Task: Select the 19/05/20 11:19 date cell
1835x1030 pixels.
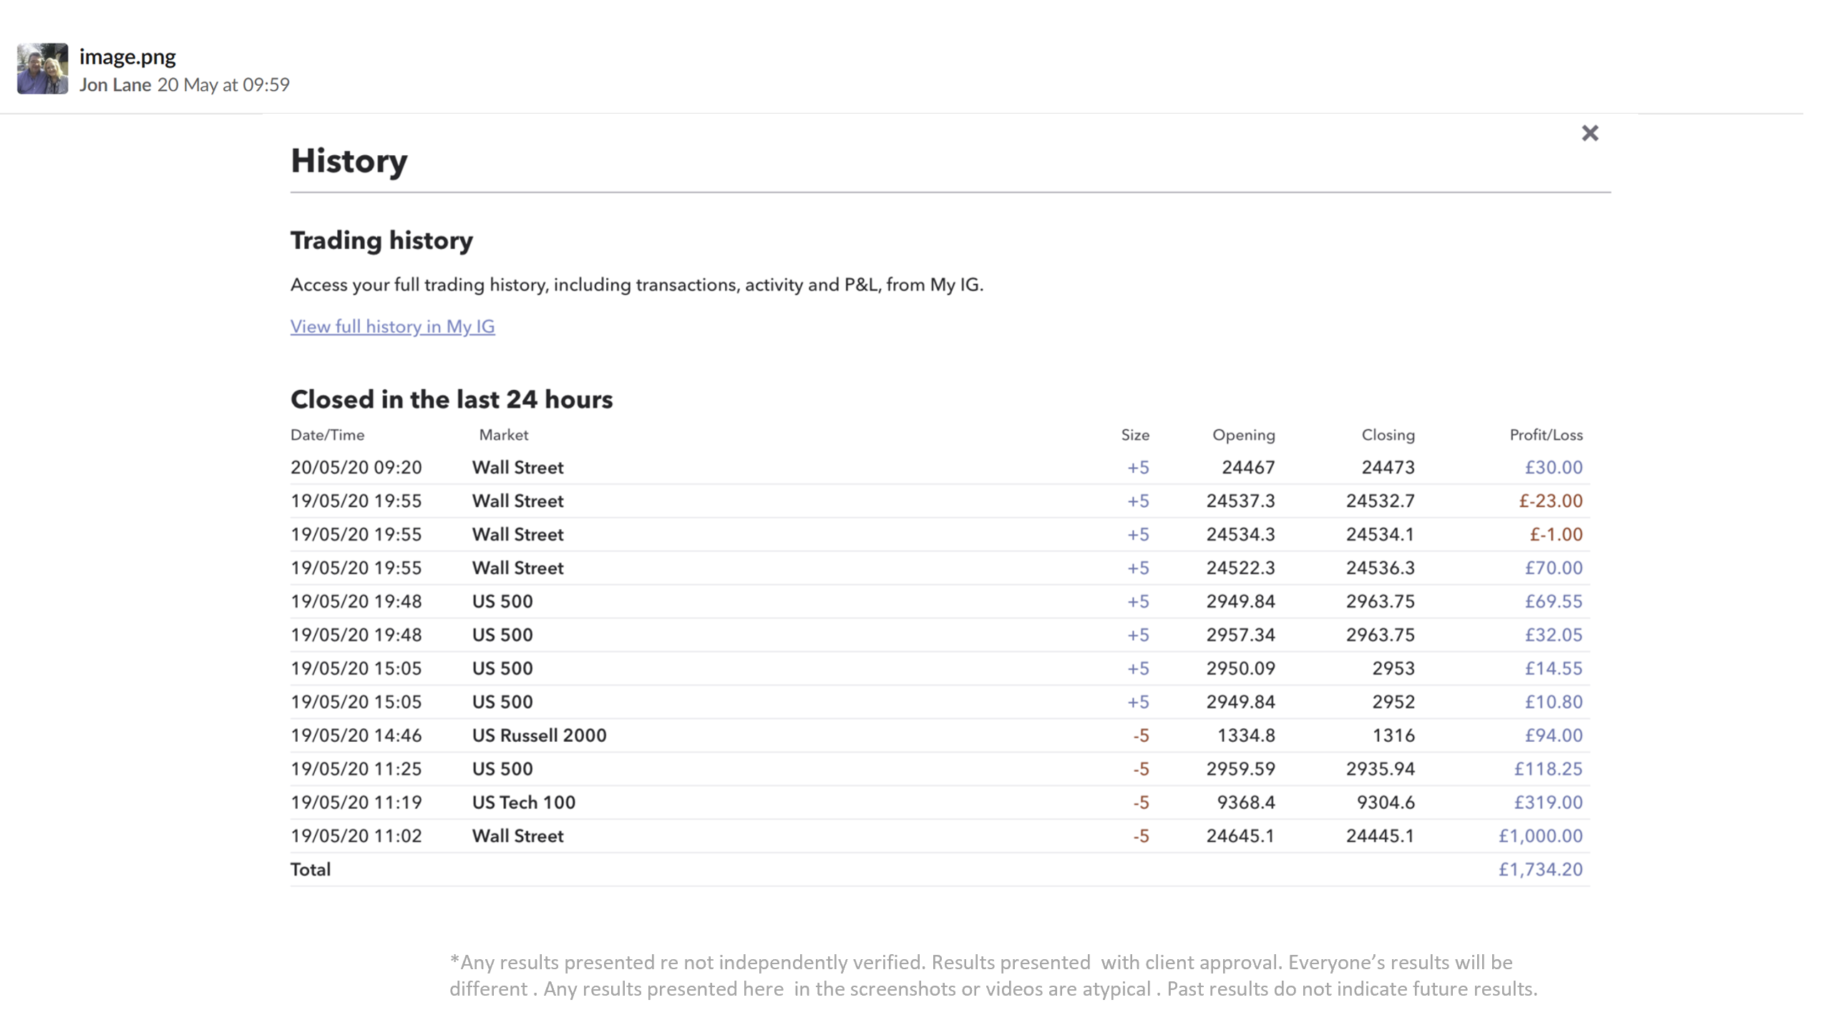Action: (356, 803)
